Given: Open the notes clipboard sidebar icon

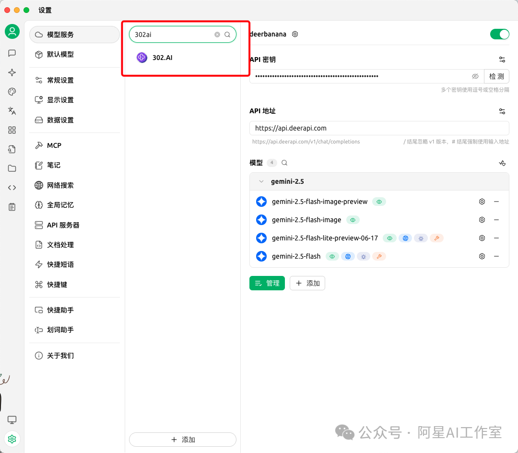Looking at the screenshot, I should (12, 207).
